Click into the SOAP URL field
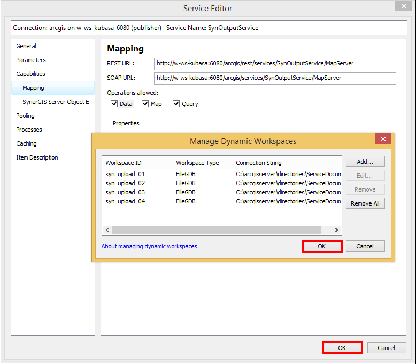The image size is (416, 364). click(275, 78)
